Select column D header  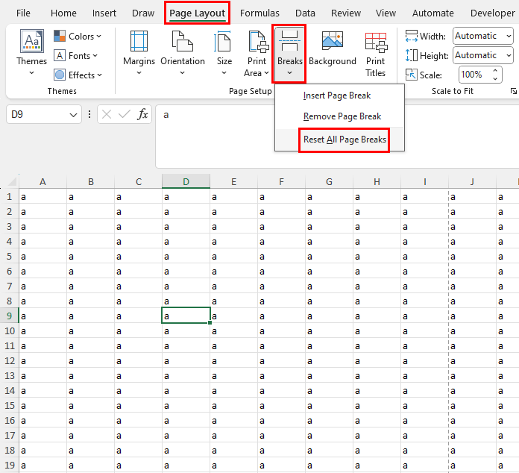186,181
